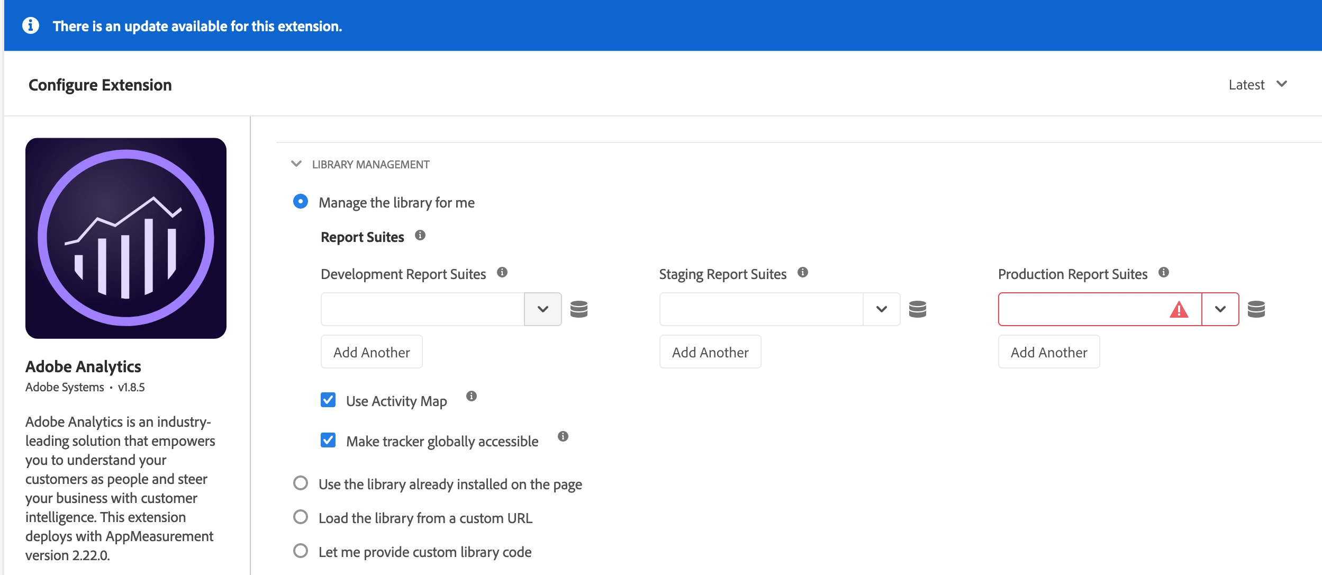Click the data element icon for Development suites
1322x575 pixels.
pos(579,309)
